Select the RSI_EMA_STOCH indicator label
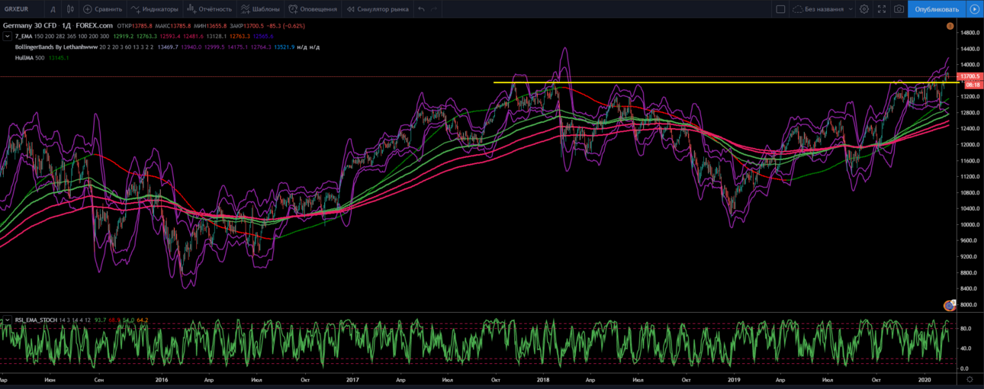The width and height of the screenshot is (984, 389). 37,319
